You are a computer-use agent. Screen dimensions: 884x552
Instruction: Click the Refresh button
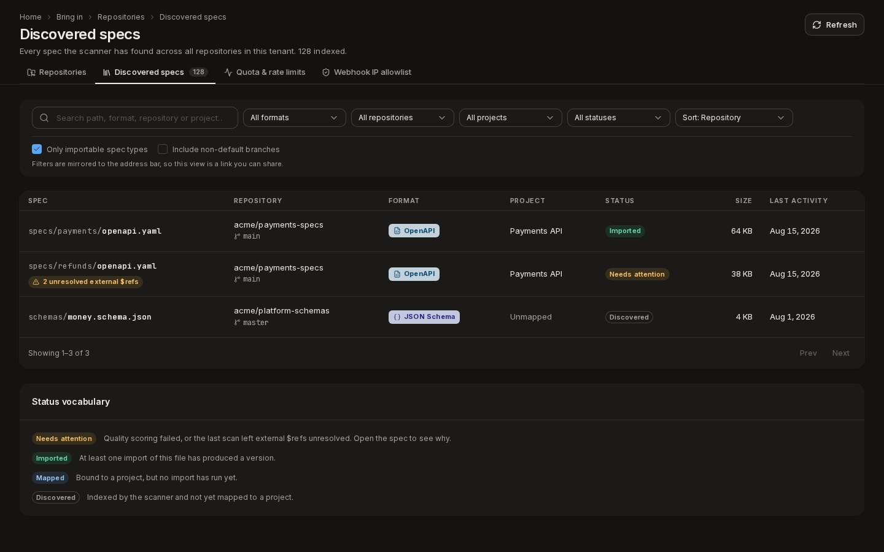(834, 25)
